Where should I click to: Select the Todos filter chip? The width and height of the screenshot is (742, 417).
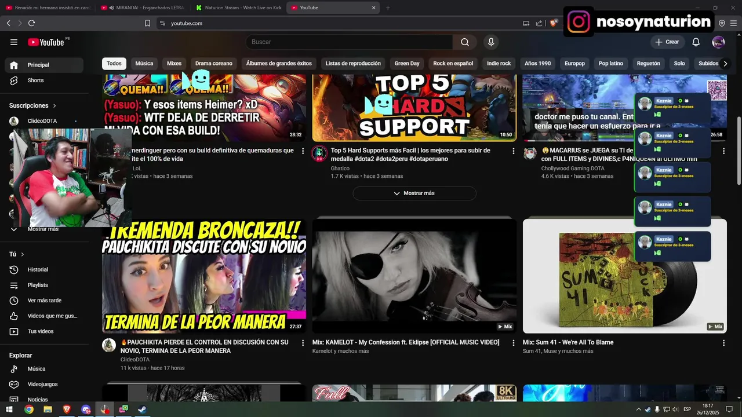[114, 64]
